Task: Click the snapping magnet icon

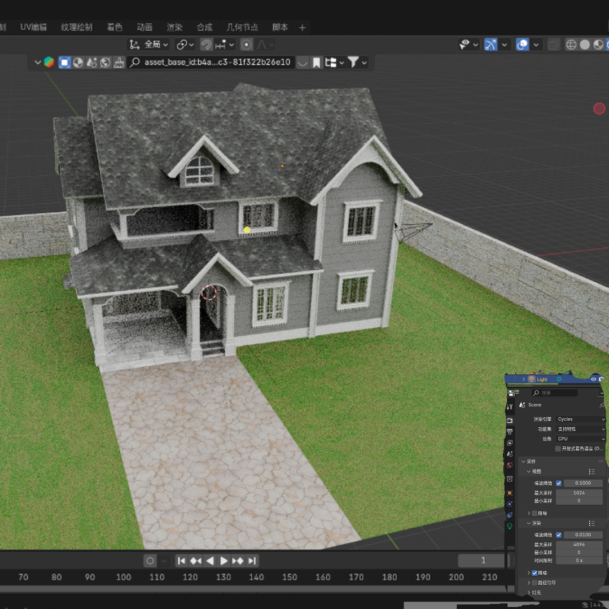Action: (x=206, y=44)
